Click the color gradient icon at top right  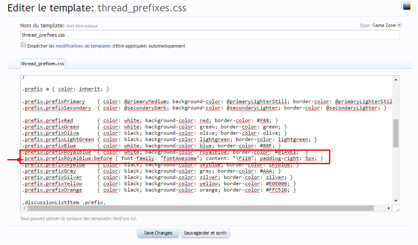[x=406, y=6]
